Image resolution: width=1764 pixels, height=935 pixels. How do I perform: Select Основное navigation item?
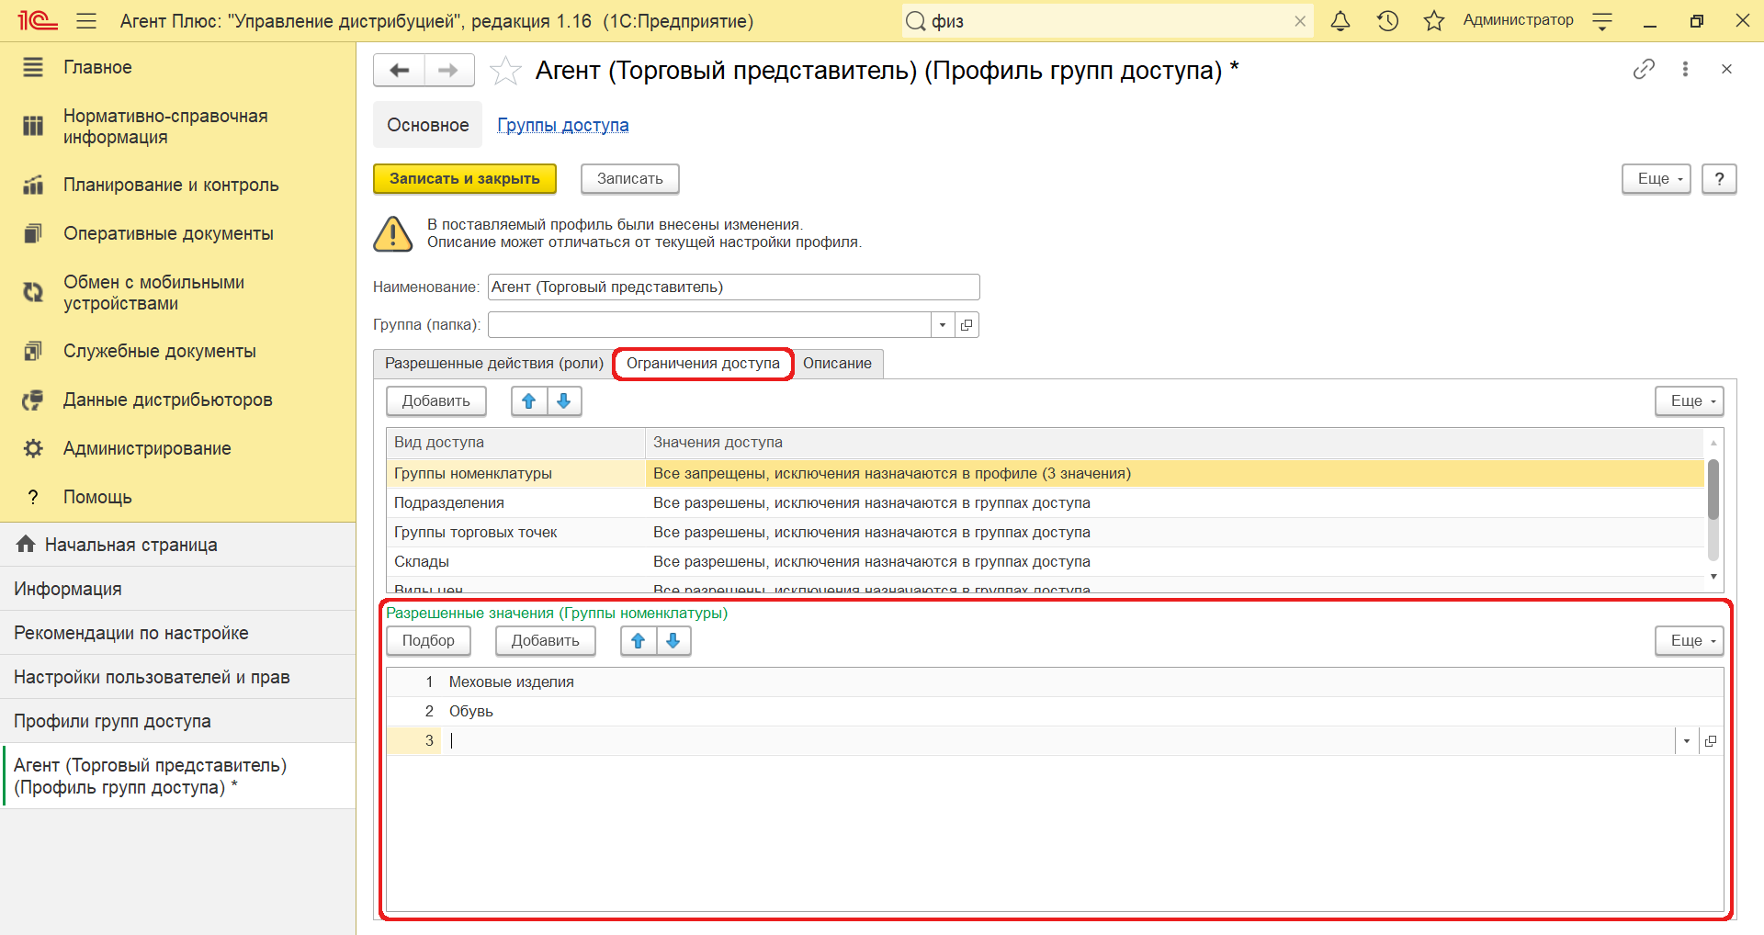(427, 125)
